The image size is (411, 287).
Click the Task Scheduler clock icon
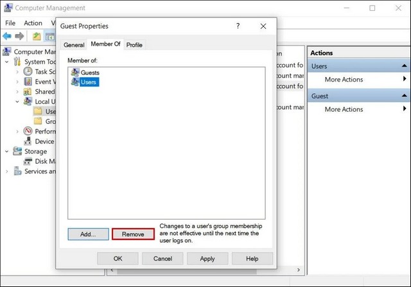(x=28, y=71)
